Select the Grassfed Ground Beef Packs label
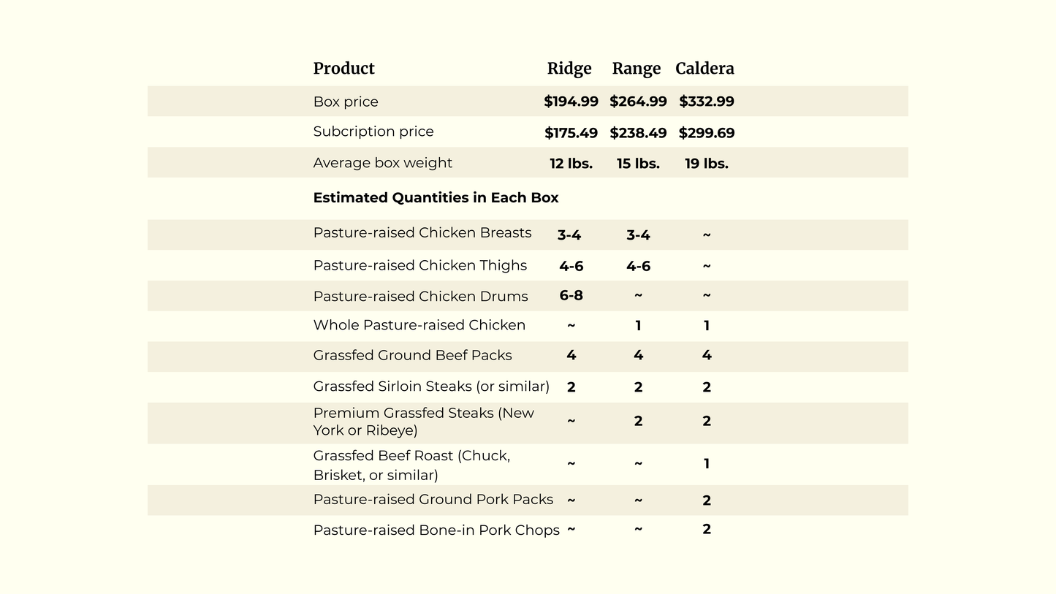The image size is (1056, 594). 412,356
